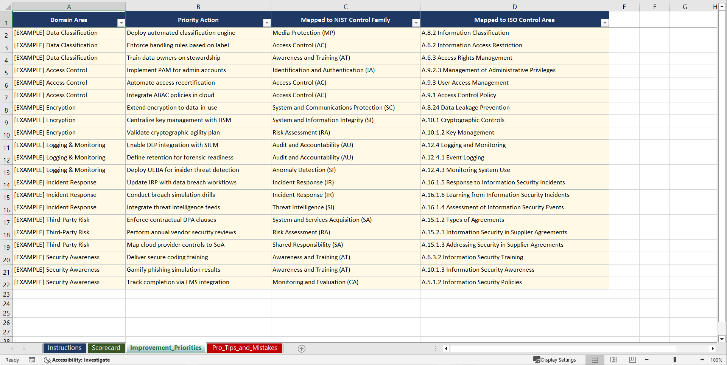Image resolution: width=727 pixels, height=365 pixels.
Task: Click the Zoom In plus icon
Action: [x=702, y=360]
